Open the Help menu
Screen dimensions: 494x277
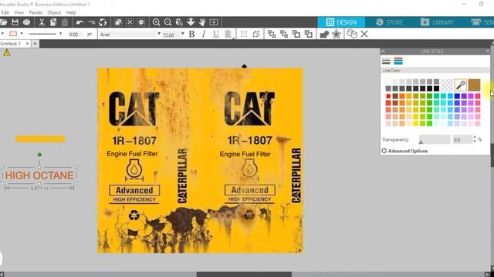click(x=71, y=12)
